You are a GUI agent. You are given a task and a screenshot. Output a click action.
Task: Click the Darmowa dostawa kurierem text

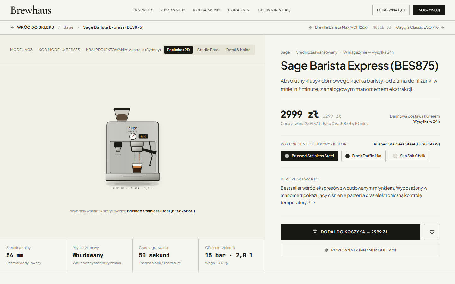415,116
